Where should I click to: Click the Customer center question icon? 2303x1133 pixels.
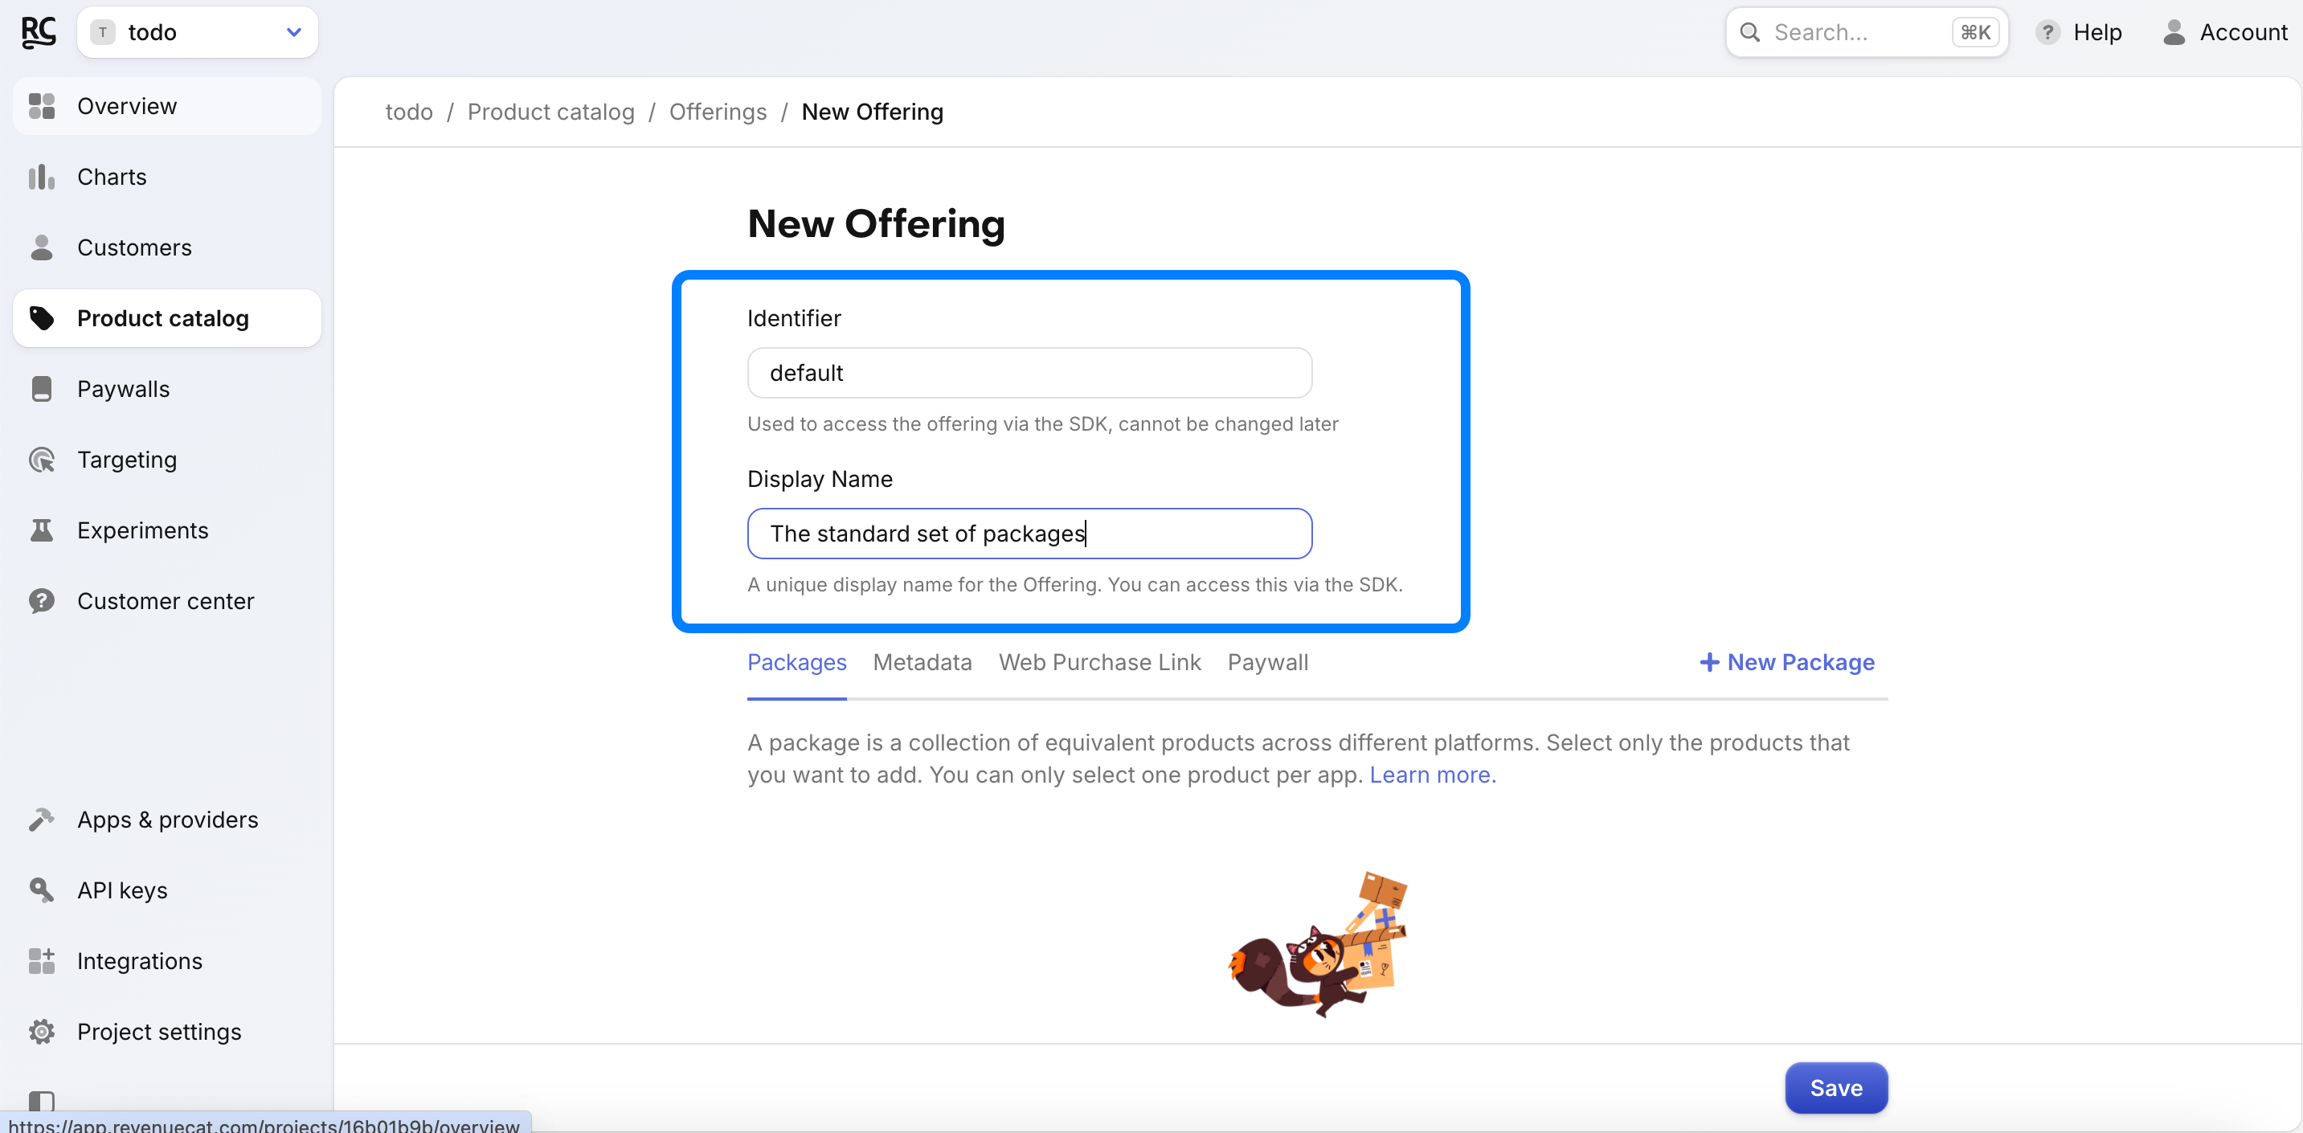point(41,601)
